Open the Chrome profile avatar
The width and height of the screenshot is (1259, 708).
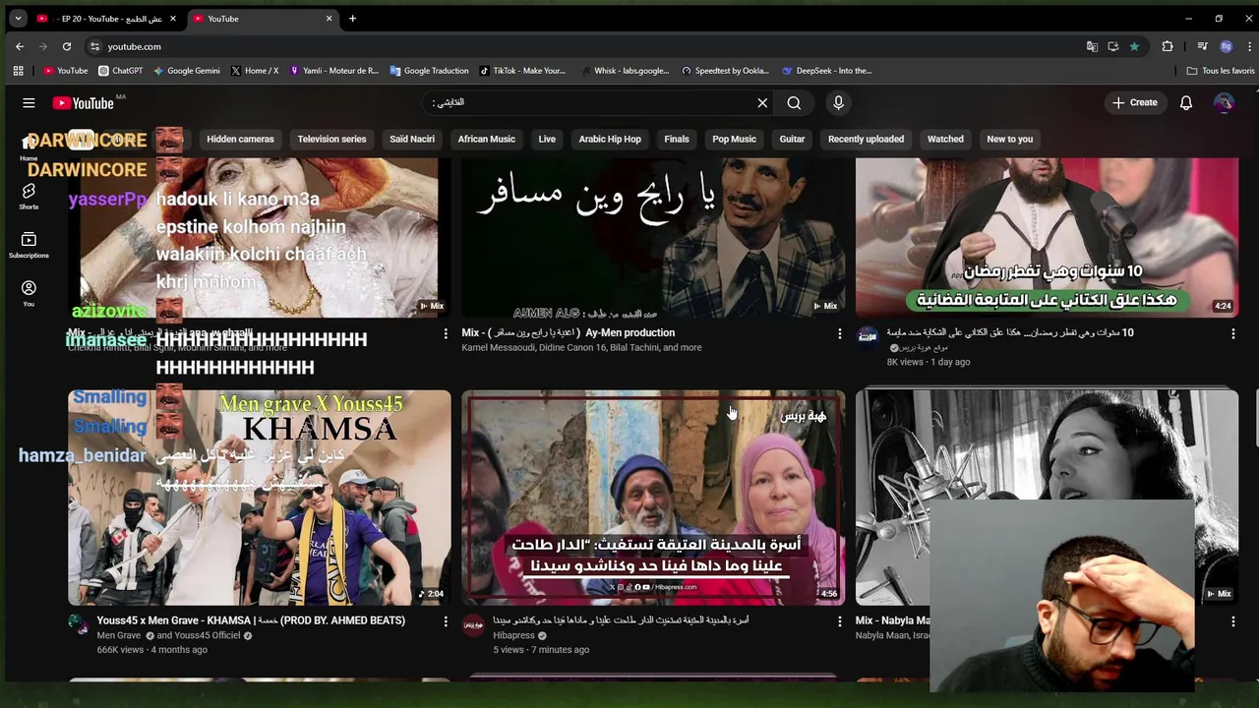click(x=1226, y=46)
